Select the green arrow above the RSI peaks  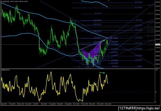point(102,73)
